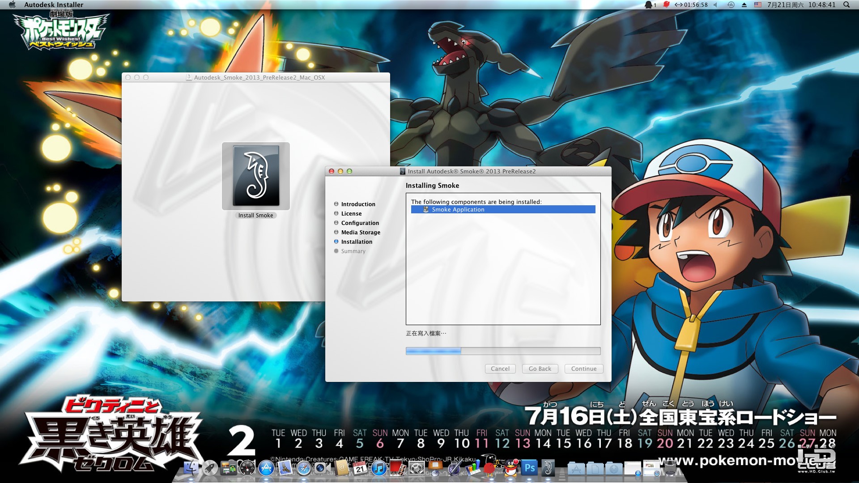Screen dimensions: 859x483
Task: Click the minimized Safari window in Dock
Action: [x=651, y=468]
